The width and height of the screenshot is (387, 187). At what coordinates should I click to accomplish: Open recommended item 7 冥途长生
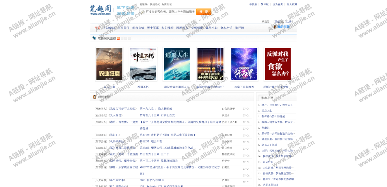coord(277,139)
